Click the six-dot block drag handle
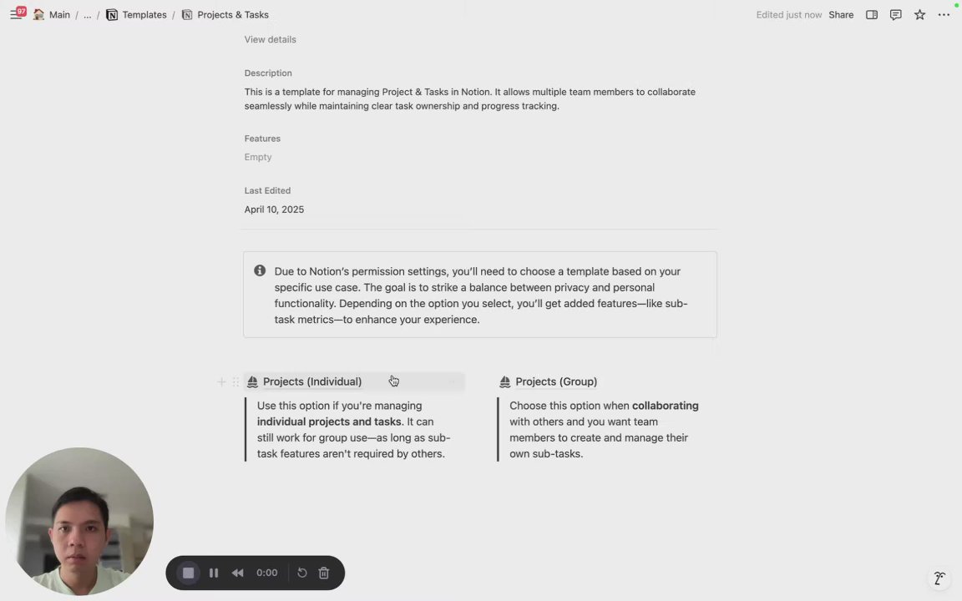 click(235, 382)
